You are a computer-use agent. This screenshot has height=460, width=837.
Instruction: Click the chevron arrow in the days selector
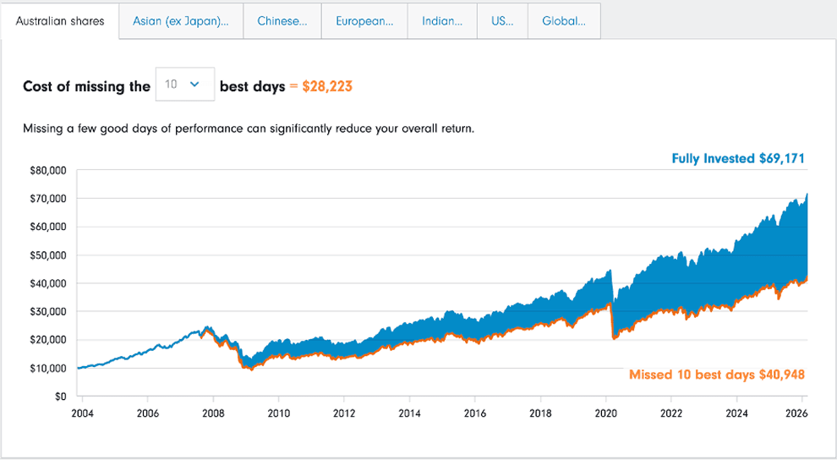click(x=194, y=85)
